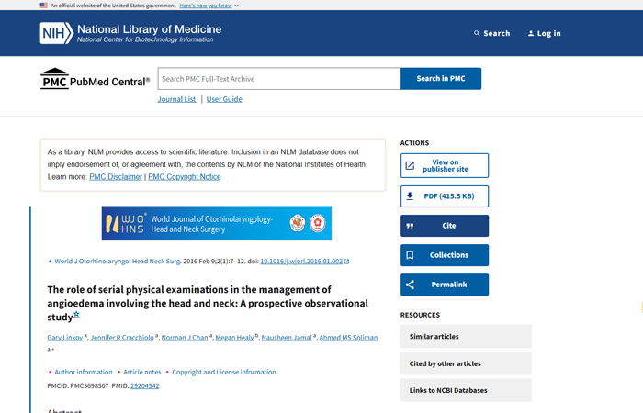Click the PMCID: PMC5698507 text

tap(78, 386)
